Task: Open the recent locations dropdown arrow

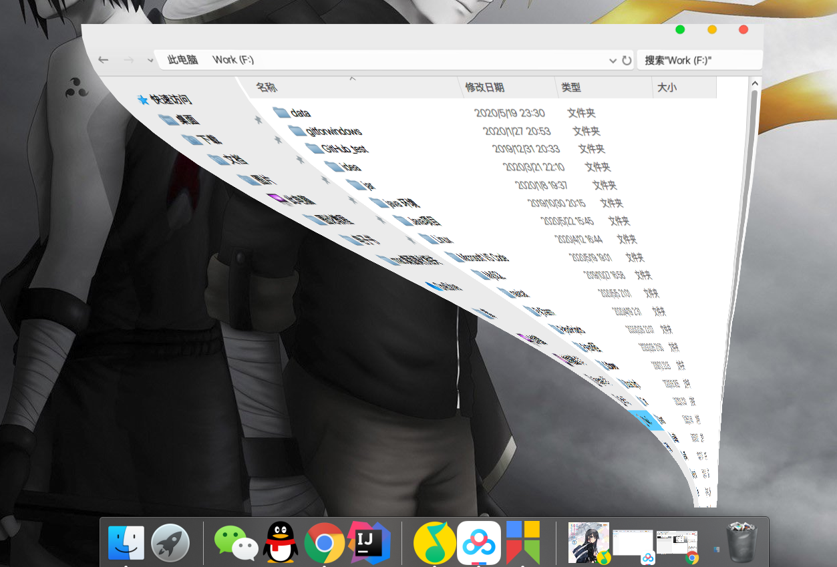Action: pyautogui.click(x=150, y=61)
